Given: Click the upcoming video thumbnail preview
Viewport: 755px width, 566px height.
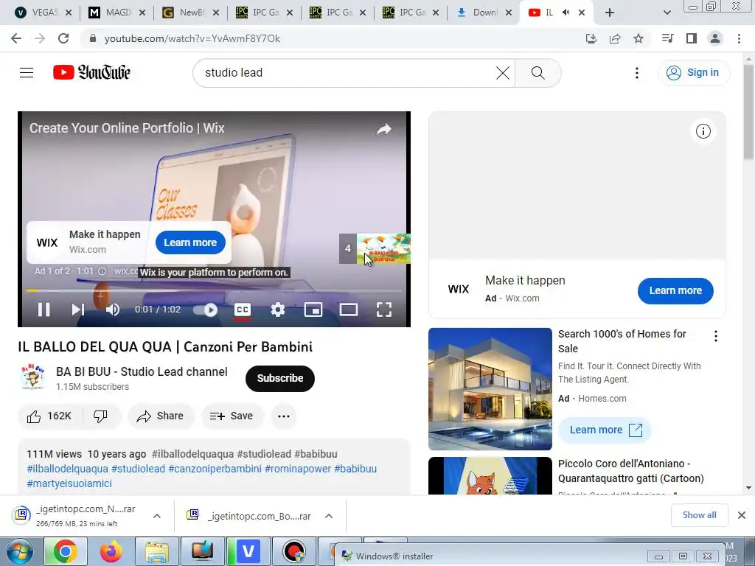Looking at the screenshot, I should 383,249.
